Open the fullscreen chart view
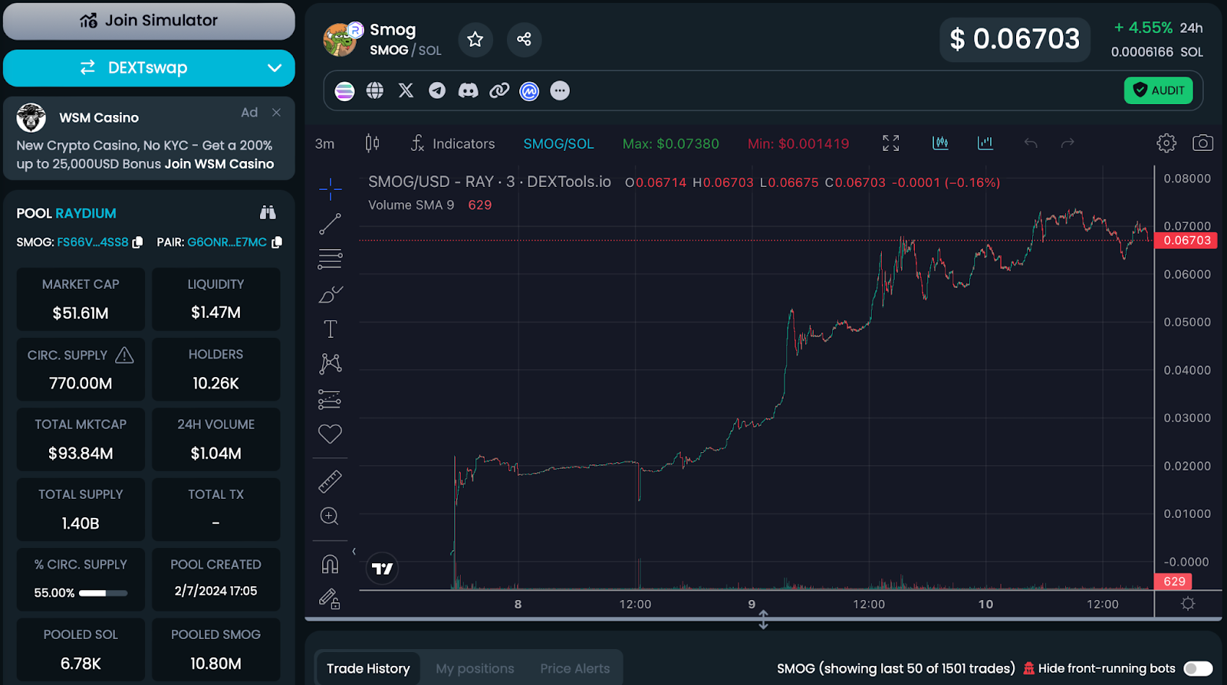Viewport: 1227px width, 685px height. click(890, 143)
